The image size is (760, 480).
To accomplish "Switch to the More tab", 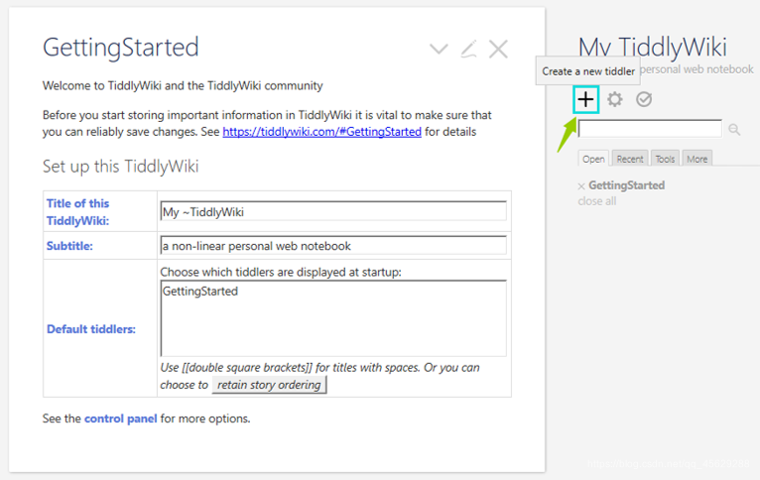I will coord(697,159).
